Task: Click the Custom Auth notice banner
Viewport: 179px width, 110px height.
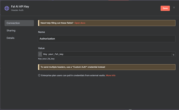Action: coord(107,67)
